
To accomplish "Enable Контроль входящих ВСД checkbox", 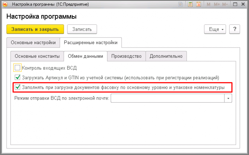I will [x=17, y=68].
